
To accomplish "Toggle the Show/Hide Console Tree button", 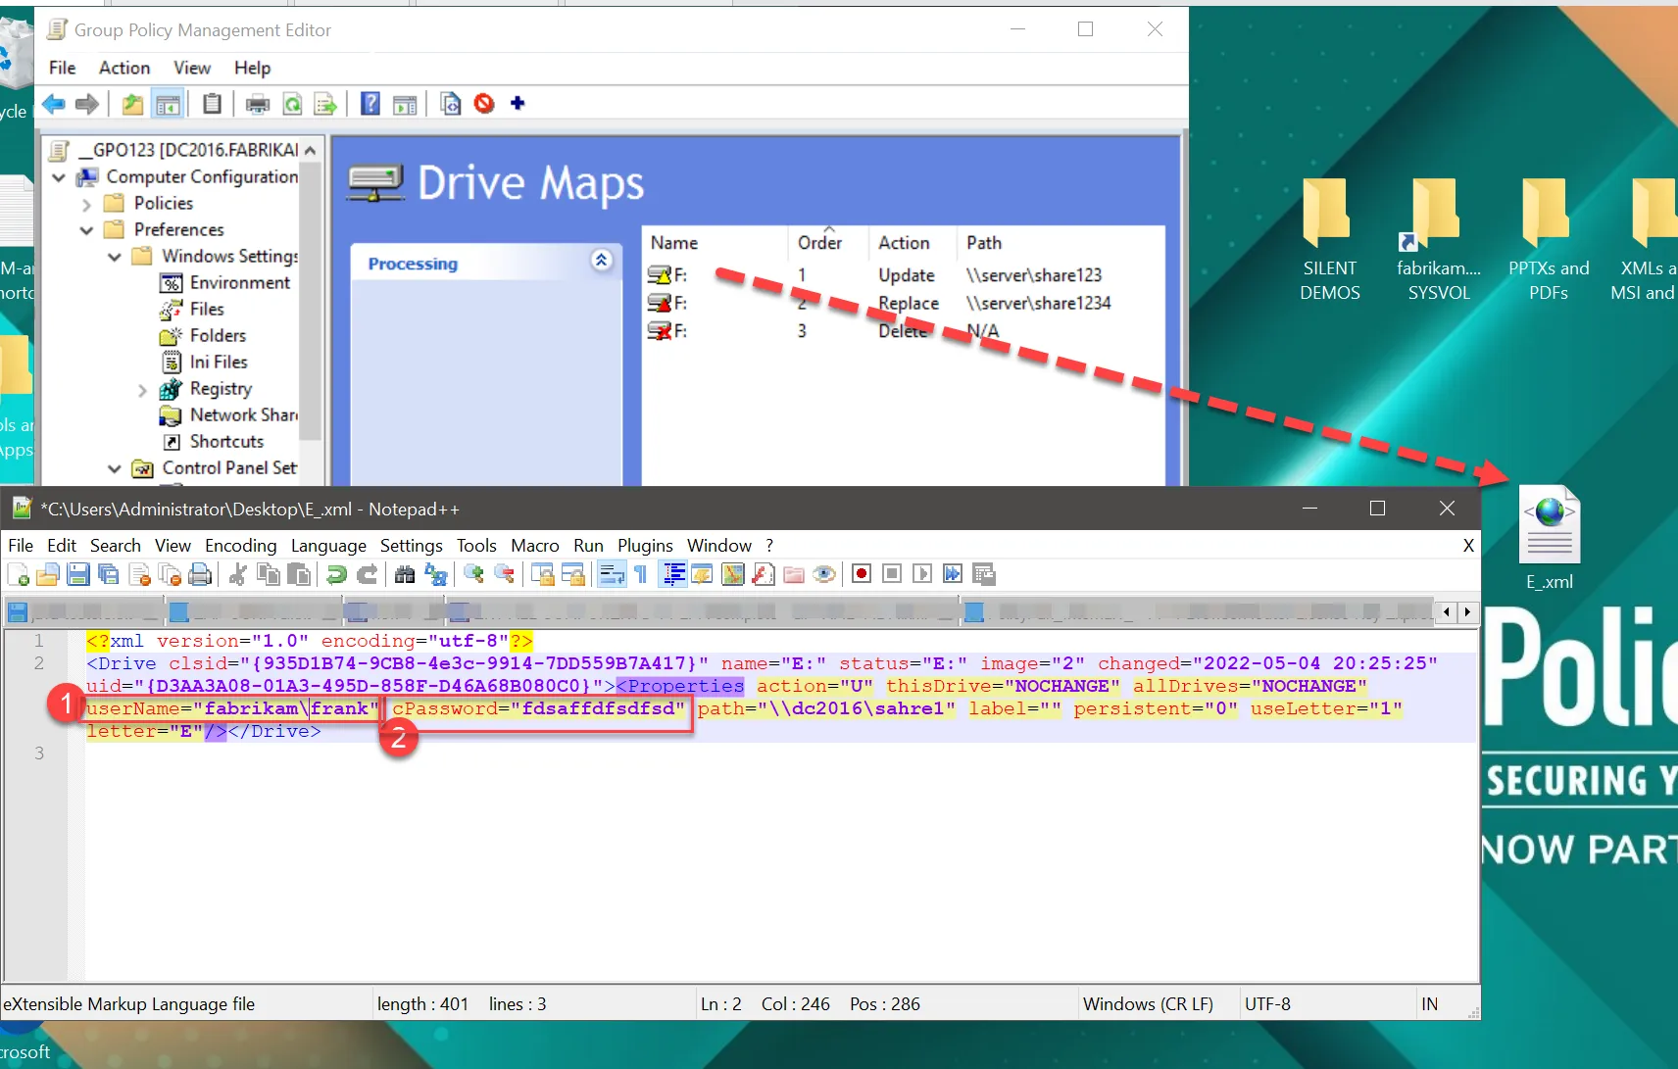I will (169, 104).
